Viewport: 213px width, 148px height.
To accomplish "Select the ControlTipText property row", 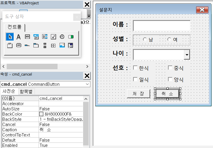I will (42, 135).
